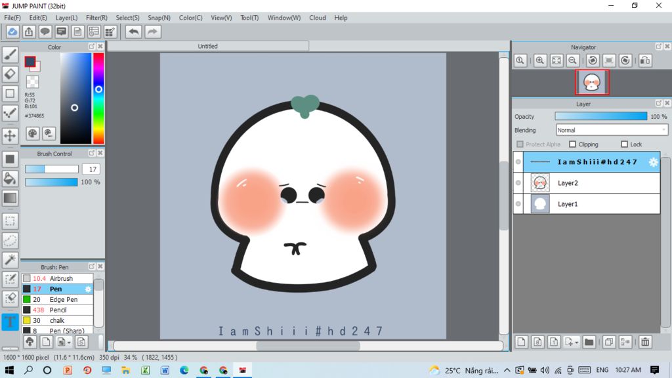Image resolution: width=672 pixels, height=378 pixels.
Task: Choose the chalk brush
Action: 58,320
